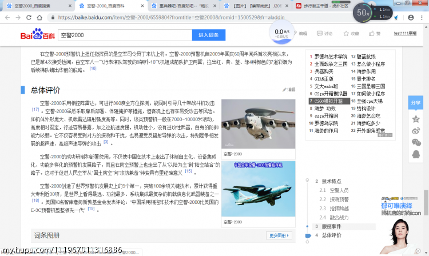Open ad link 全面战争之三国
The width and height of the screenshot is (429, 256).
[x=331, y=64]
